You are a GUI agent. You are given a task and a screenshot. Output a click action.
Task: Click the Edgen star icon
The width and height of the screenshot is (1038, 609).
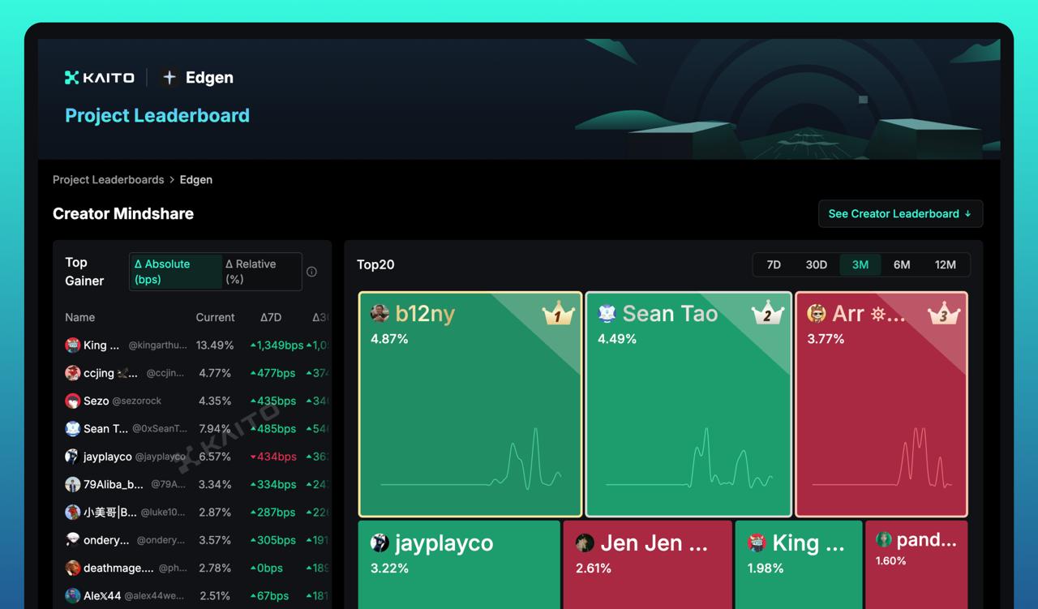pyautogui.click(x=169, y=78)
